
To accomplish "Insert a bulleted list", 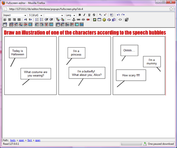I will coord(41,20).
